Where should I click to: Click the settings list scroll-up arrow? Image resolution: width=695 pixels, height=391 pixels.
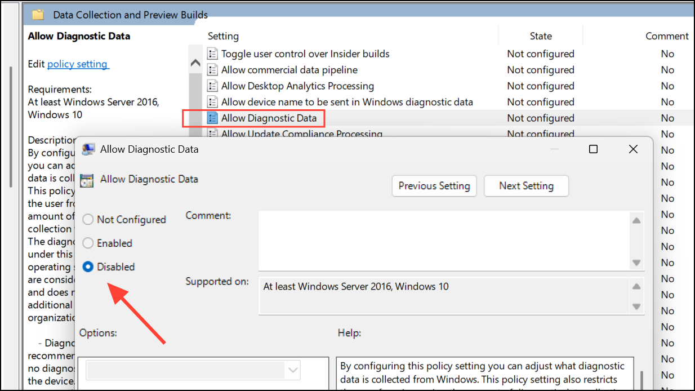point(195,64)
